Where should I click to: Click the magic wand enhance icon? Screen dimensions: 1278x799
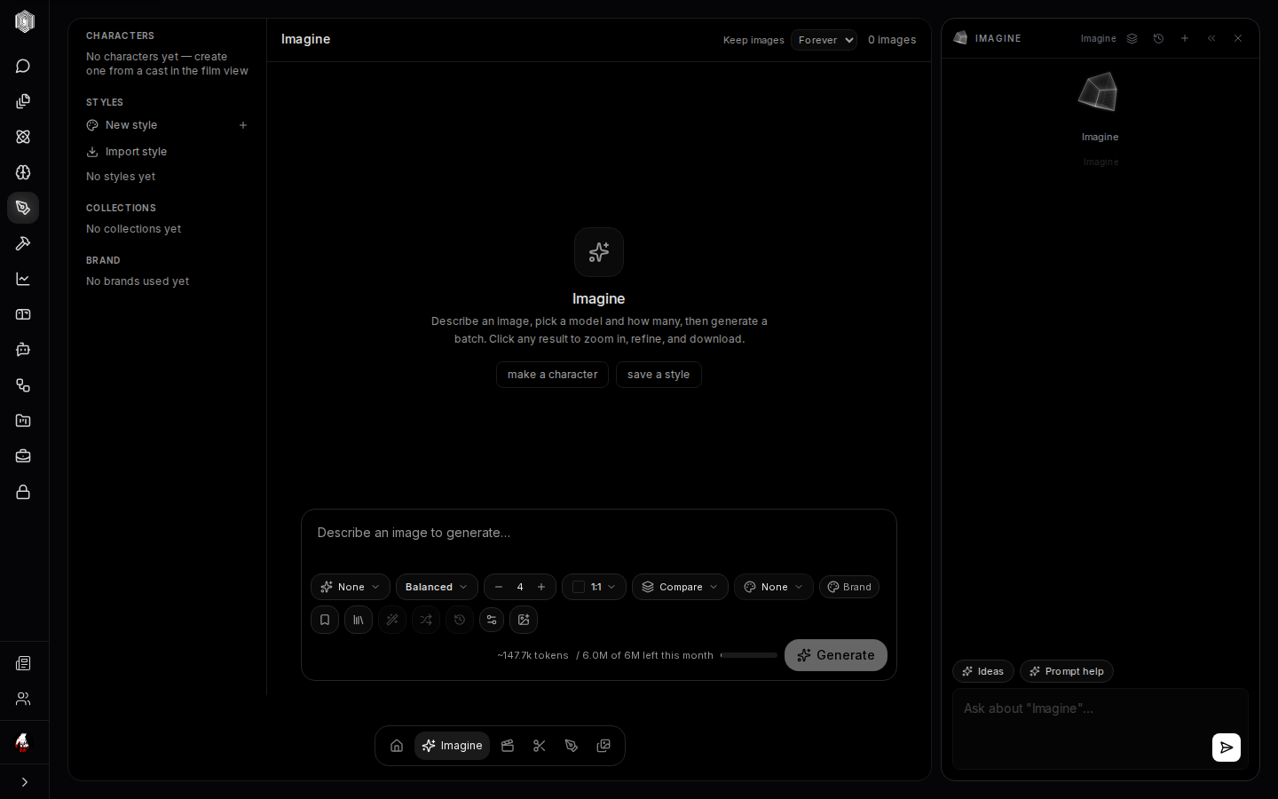[x=392, y=620]
